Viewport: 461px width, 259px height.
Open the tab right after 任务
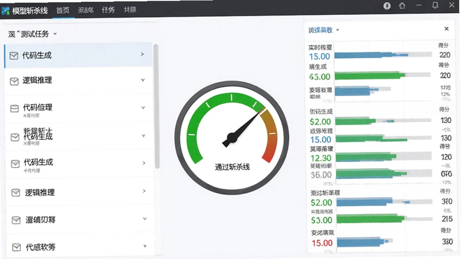130,10
